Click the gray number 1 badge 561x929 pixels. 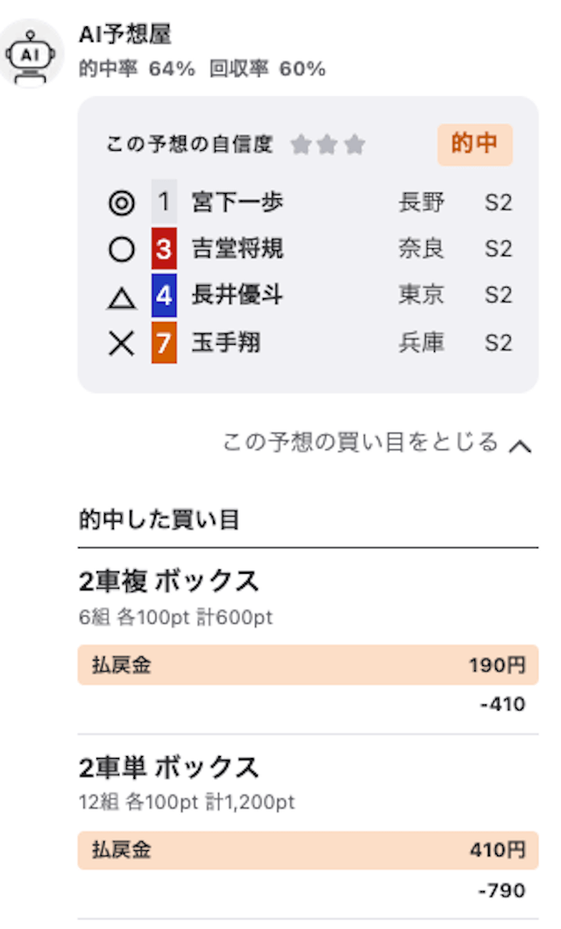(164, 202)
